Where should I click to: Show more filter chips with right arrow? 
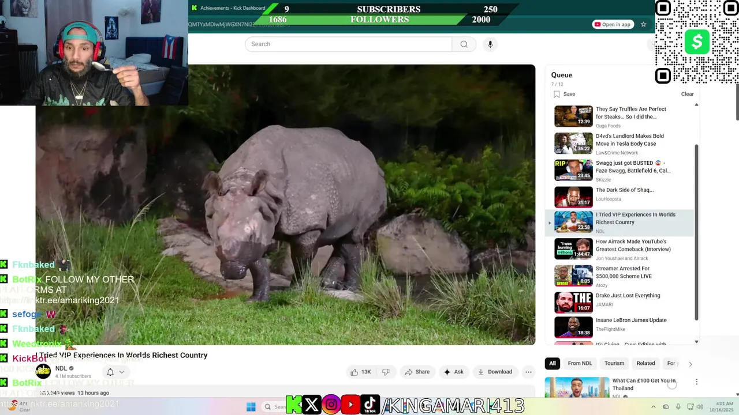coord(690,364)
